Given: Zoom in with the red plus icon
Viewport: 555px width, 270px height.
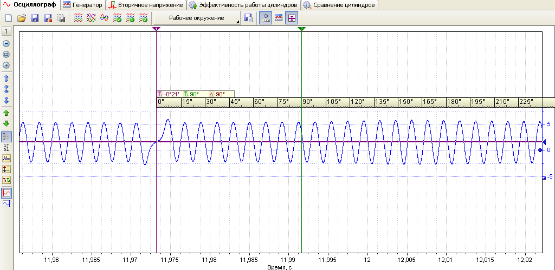Looking at the screenshot, I should pos(6,65).
